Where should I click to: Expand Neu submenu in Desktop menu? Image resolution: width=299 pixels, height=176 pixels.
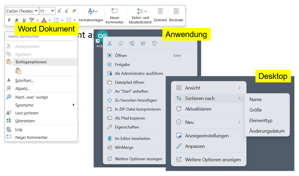coord(209,122)
